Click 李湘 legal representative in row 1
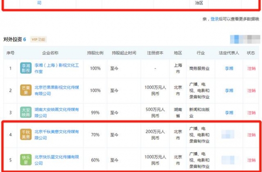This screenshot has height=172, width=262. 229,68
